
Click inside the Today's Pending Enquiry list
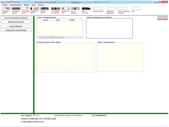120,57
